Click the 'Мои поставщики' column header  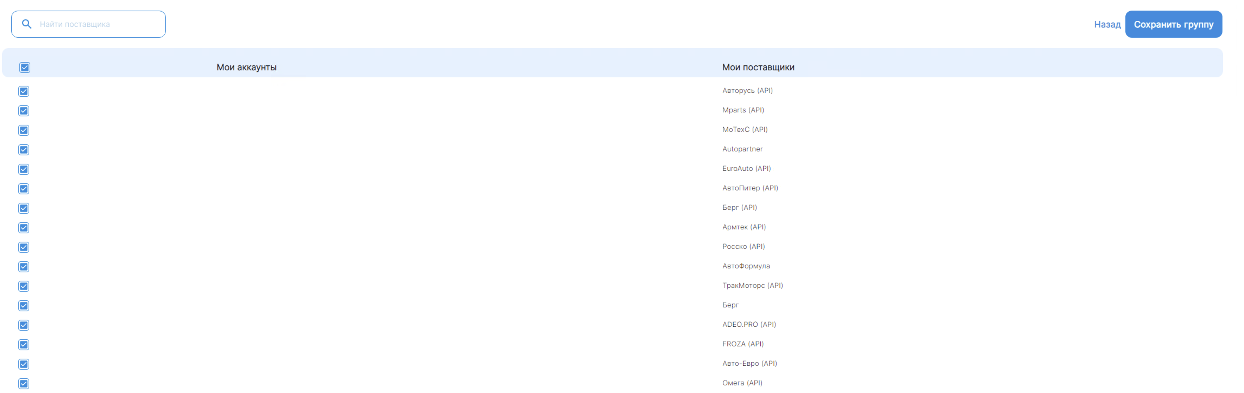point(758,67)
